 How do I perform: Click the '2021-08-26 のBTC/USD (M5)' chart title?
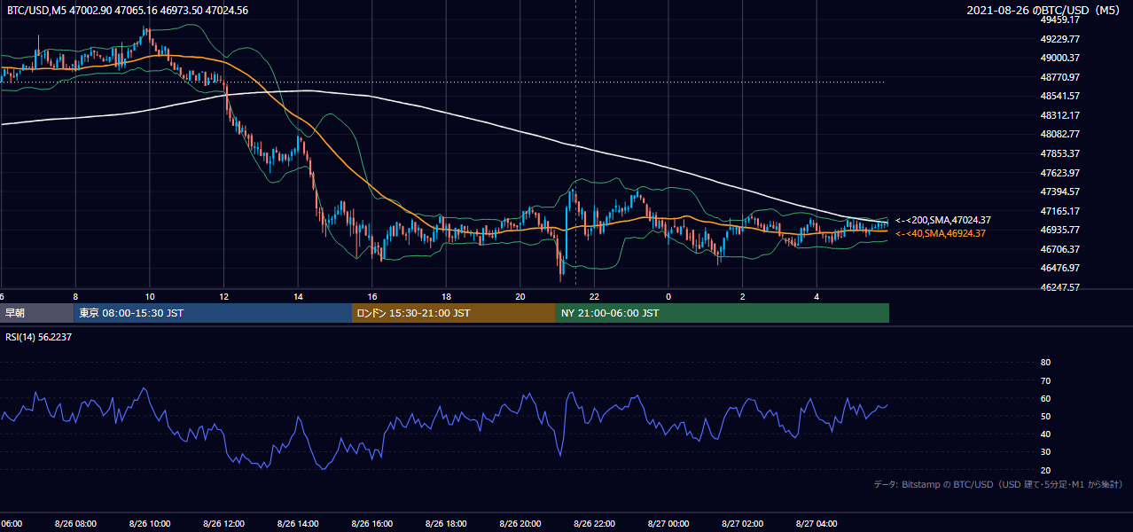click(1045, 11)
